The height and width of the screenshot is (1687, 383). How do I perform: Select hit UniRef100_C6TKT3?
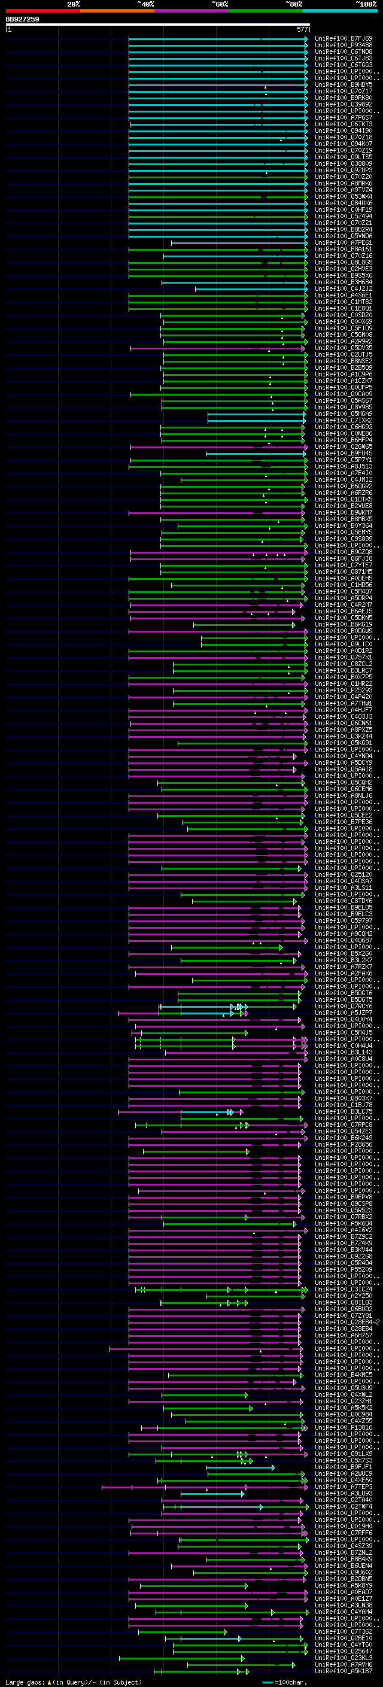coord(344,124)
